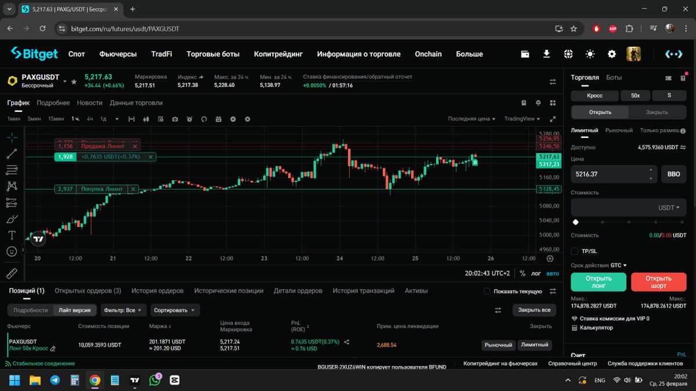
Task: Open WhatsApp from the Windows taskbar
Action: (155, 380)
